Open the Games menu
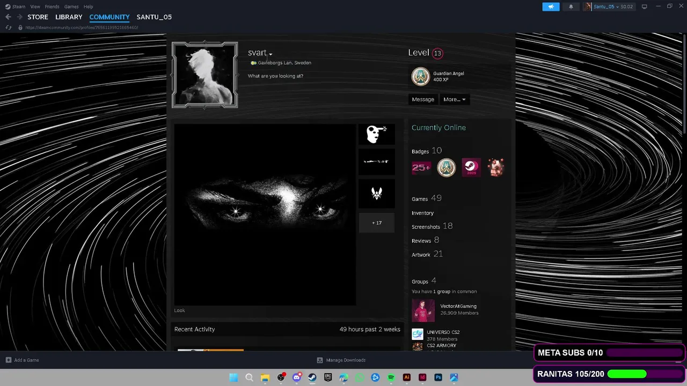 click(71, 6)
